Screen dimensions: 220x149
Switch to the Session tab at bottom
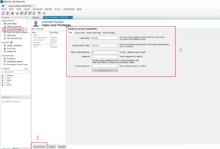pyautogui.click(x=15, y=148)
